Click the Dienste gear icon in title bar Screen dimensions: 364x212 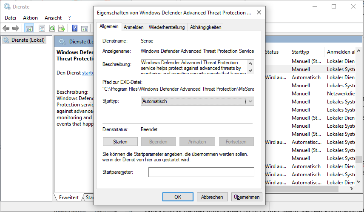(x=7, y=6)
